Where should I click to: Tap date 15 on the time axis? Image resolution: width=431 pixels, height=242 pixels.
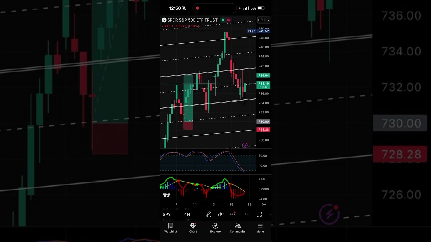[x=231, y=204]
